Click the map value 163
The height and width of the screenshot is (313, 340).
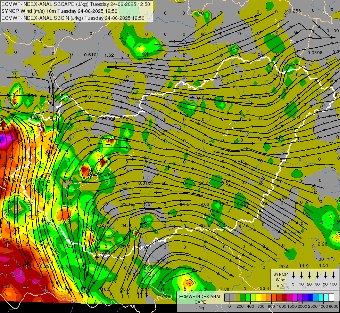(x=105, y=289)
